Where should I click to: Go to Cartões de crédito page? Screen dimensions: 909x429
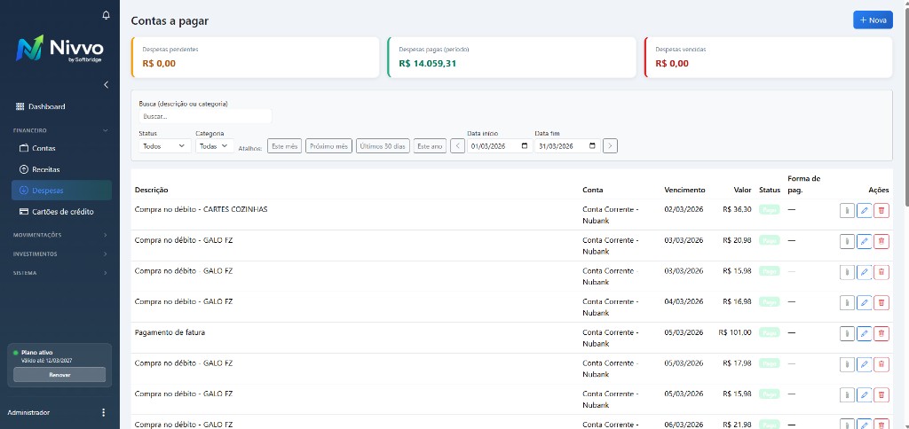click(x=62, y=212)
